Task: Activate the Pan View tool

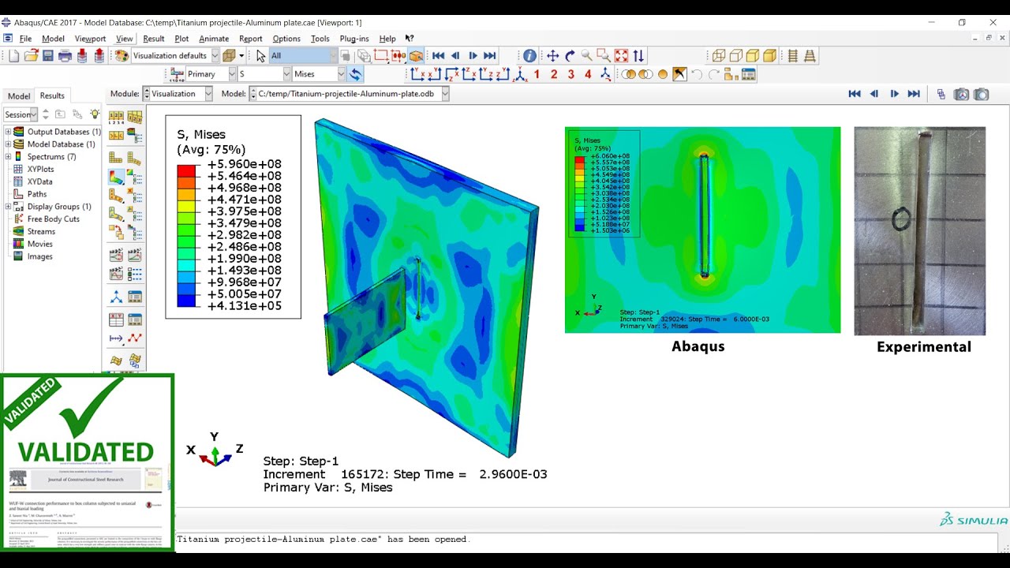Action: tap(552, 55)
